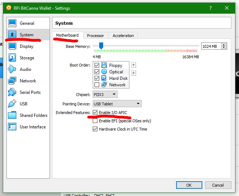Viewport: 239px width, 196px height.
Task: Open the Audio speaker icon
Action: click(12, 69)
